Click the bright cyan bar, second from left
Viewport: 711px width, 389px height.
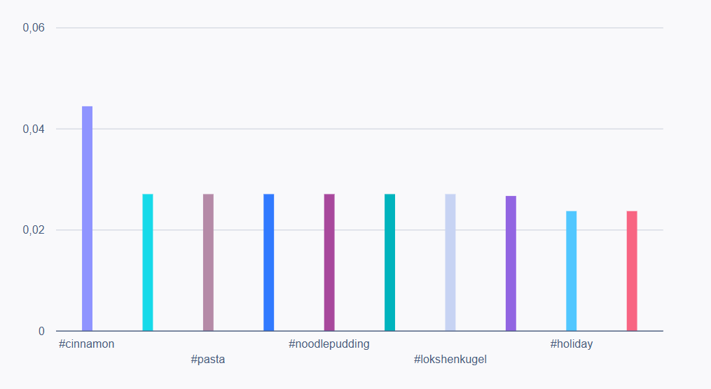148,262
